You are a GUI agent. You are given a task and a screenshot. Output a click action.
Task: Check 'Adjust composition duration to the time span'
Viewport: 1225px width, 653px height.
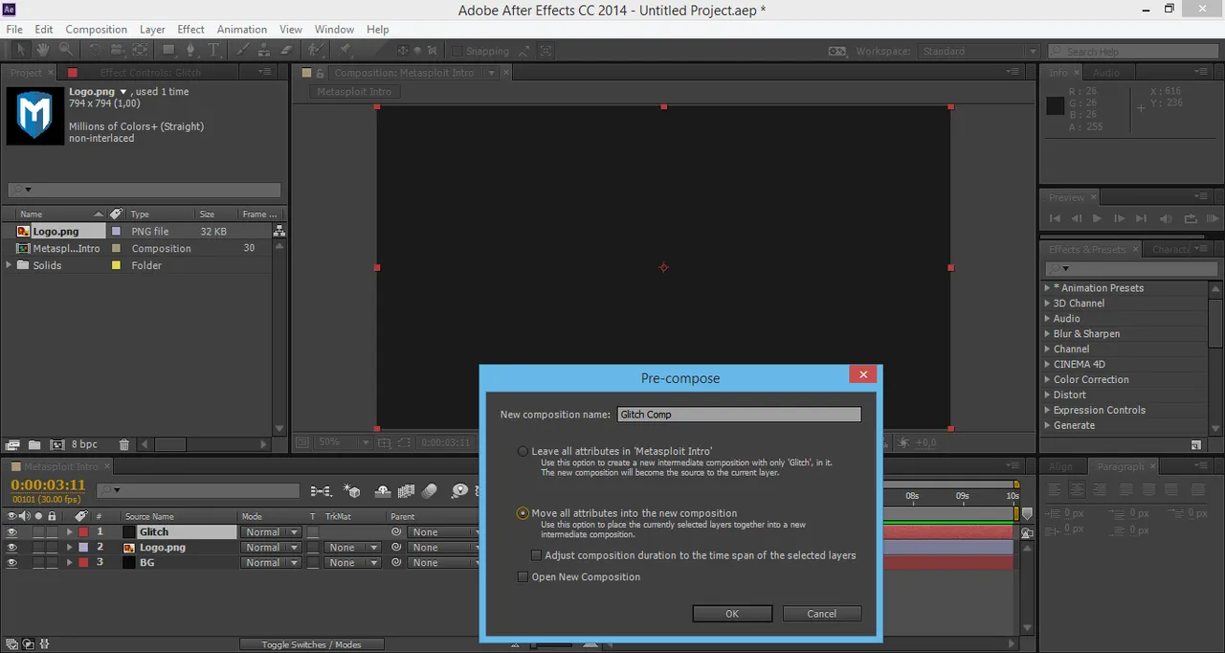[x=536, y=555]
